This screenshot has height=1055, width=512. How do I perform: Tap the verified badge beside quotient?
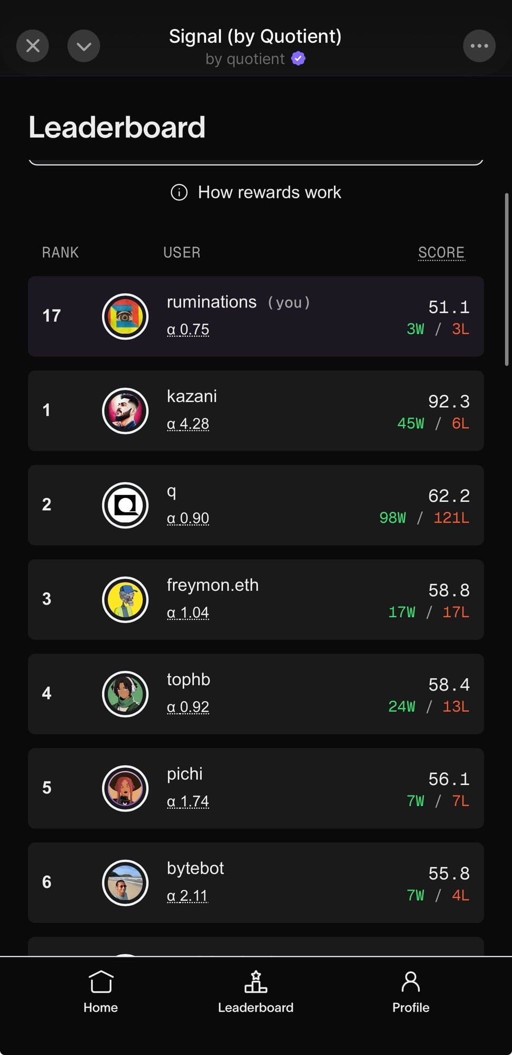point(299,59)
